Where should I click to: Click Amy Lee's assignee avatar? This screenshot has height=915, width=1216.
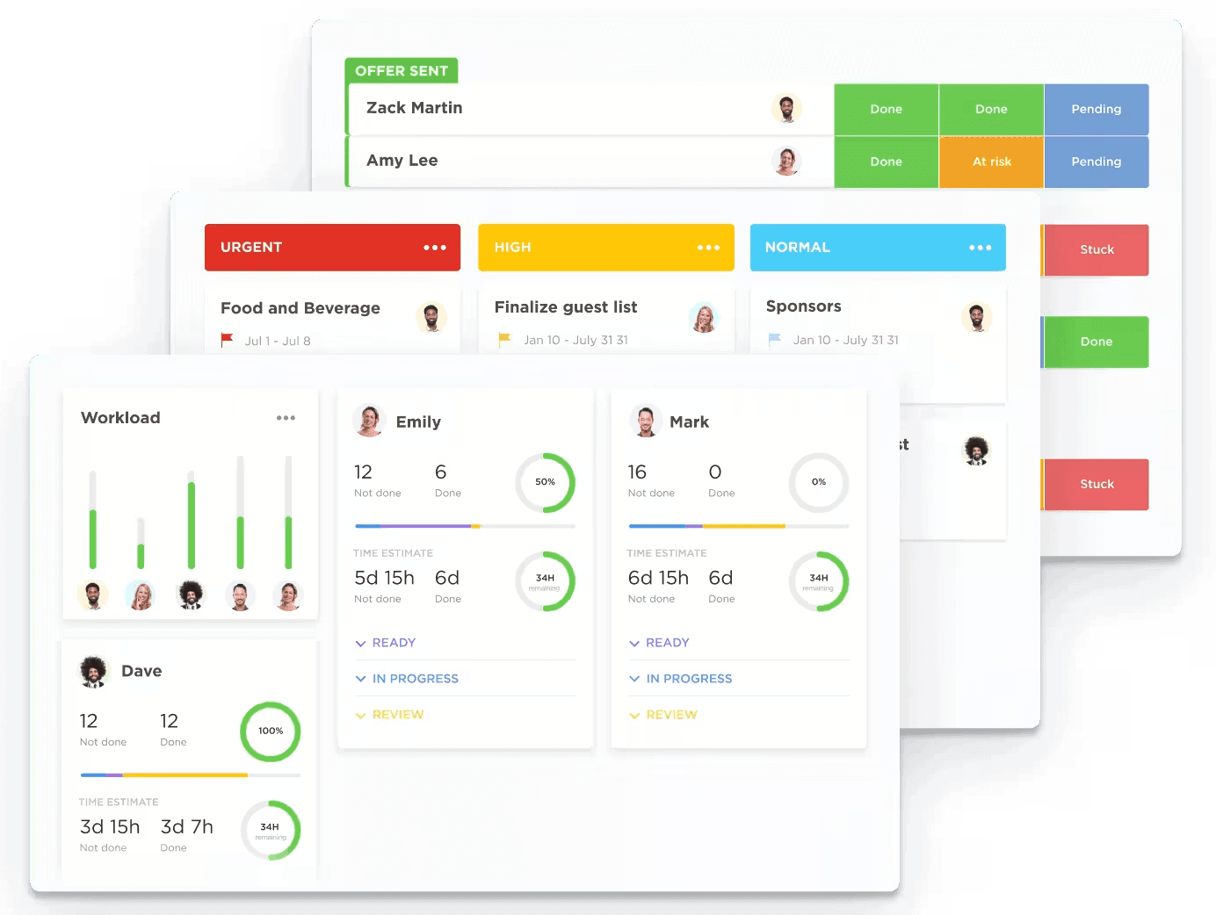786,162
